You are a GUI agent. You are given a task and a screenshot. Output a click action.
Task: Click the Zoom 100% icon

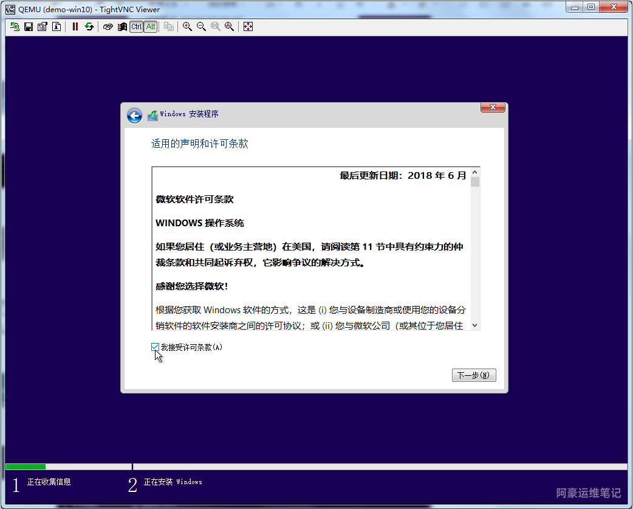click(216, 27)
